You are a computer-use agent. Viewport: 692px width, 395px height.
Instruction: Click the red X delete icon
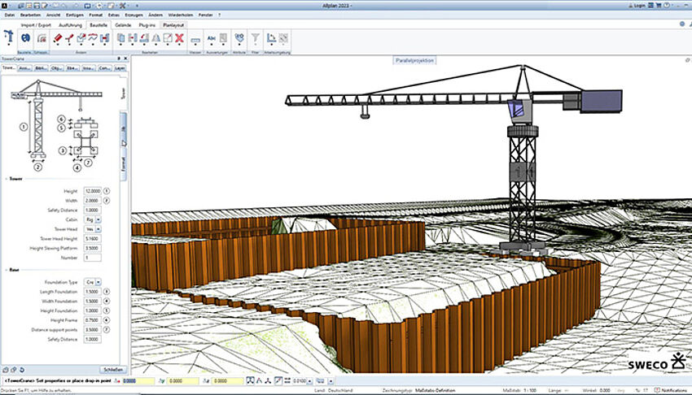click(x=179, y=38)
